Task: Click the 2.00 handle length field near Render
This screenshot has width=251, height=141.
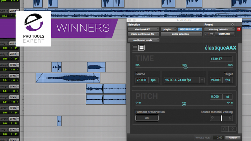Action: (x=219, y=138)
